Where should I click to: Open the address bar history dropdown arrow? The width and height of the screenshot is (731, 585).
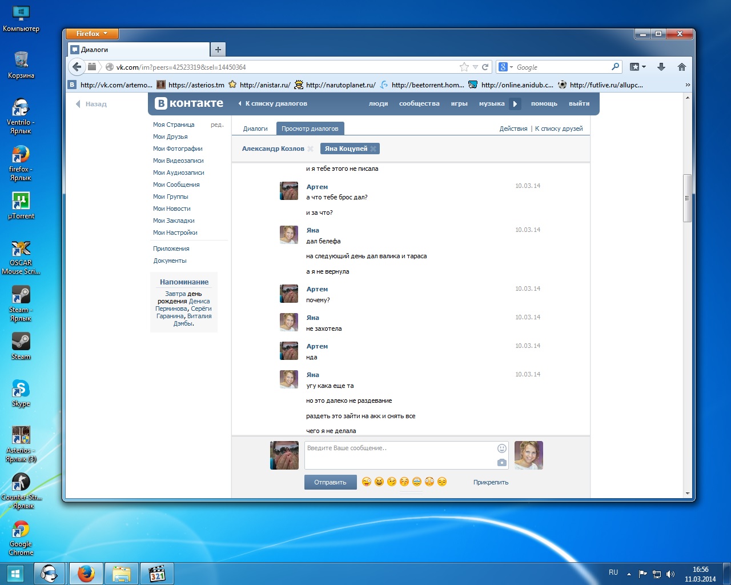coord(475,67)
